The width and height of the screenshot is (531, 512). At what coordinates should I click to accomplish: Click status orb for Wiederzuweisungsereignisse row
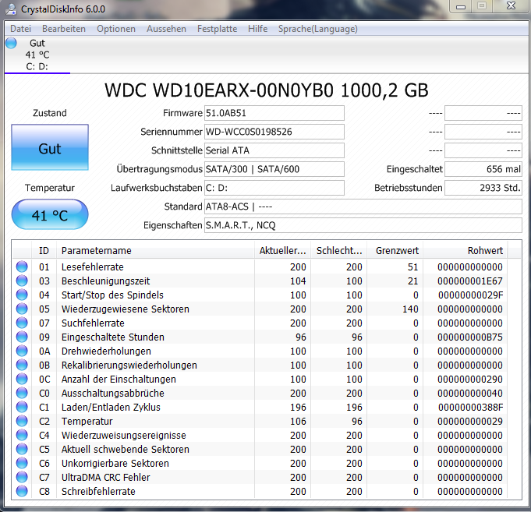tap(22, 435)
